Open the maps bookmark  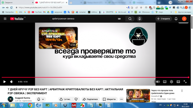coord(159,12)
